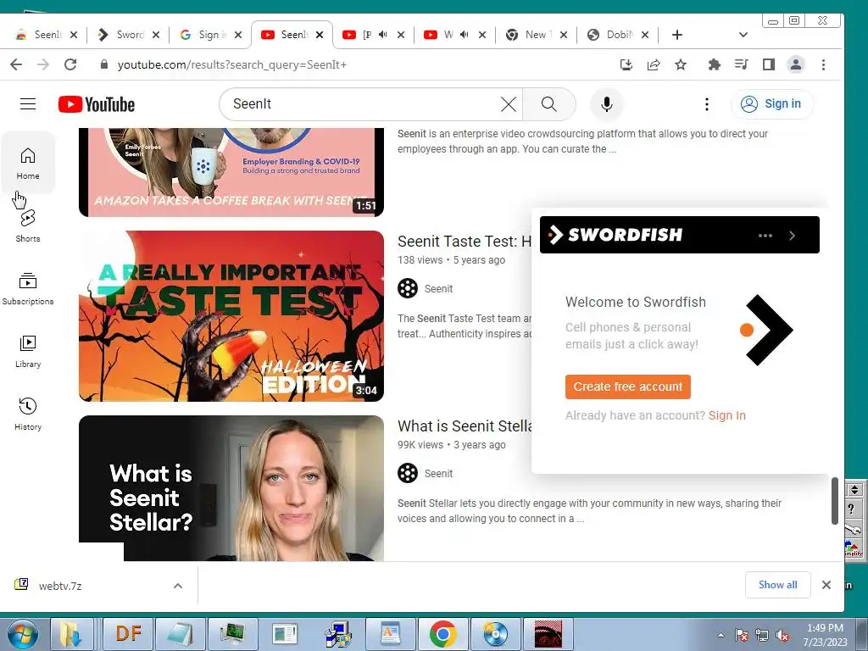Open Chrome profile avatar
The image size is (868, 651).
pyautogui.click(x=795, y=64)
